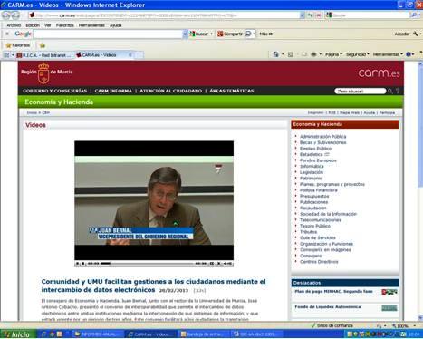Open the Herramientas dropdown in the command bar
423x339 pixels.
(x=388, y=54)
